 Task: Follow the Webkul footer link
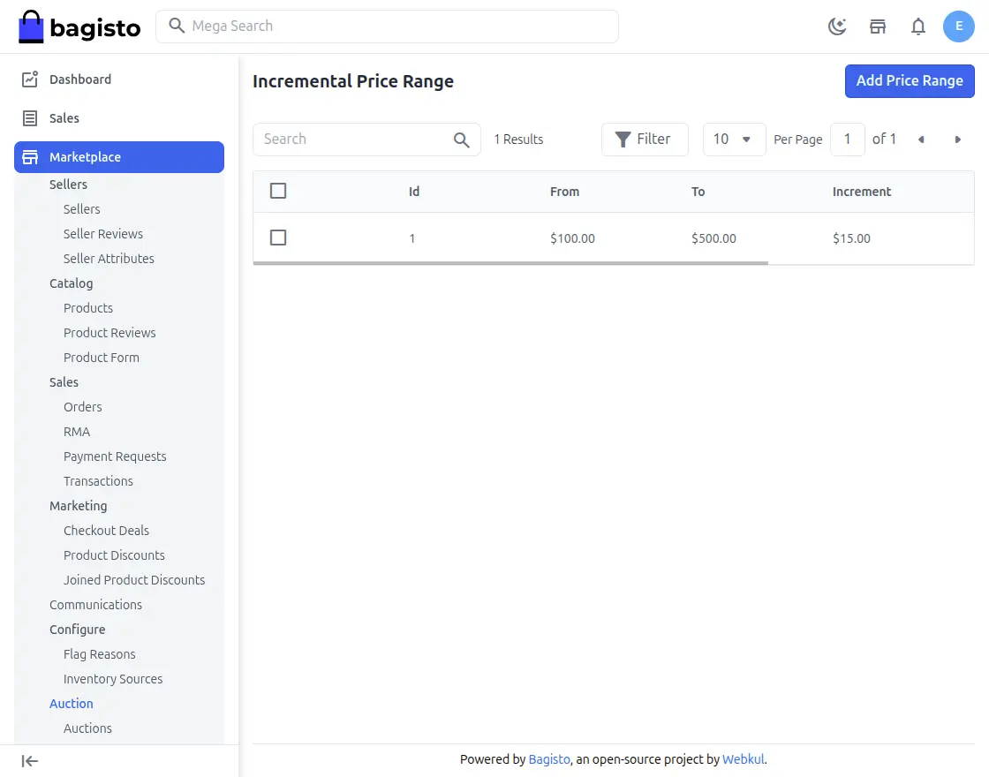pos(743,759)
